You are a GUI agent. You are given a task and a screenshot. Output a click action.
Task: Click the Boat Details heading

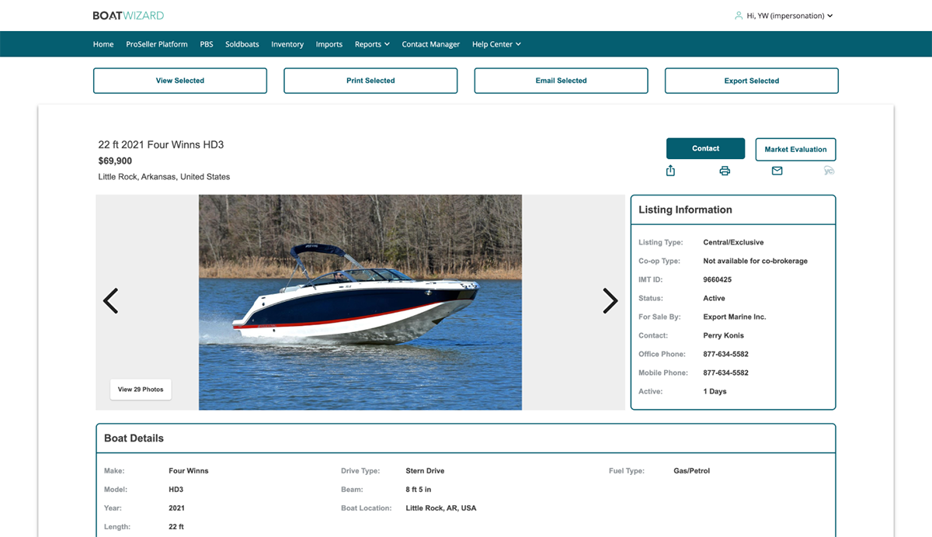pos(134,438)
